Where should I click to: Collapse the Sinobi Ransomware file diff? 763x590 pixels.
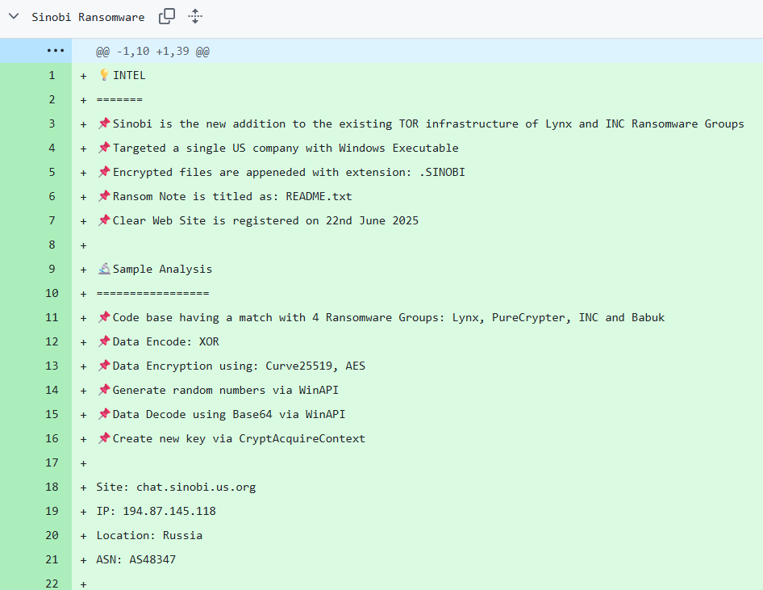14,16
